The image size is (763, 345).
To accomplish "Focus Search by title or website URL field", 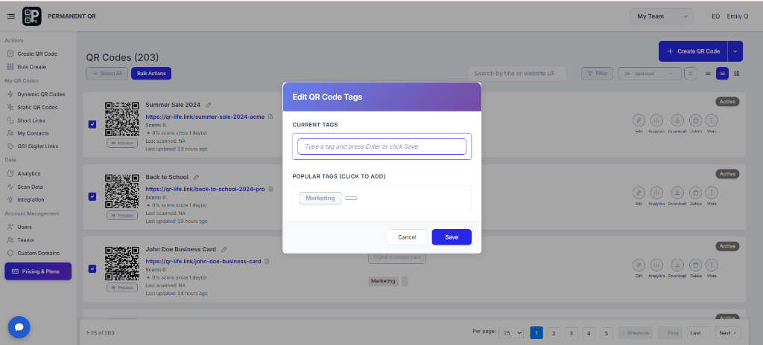I will coord(517,74).
